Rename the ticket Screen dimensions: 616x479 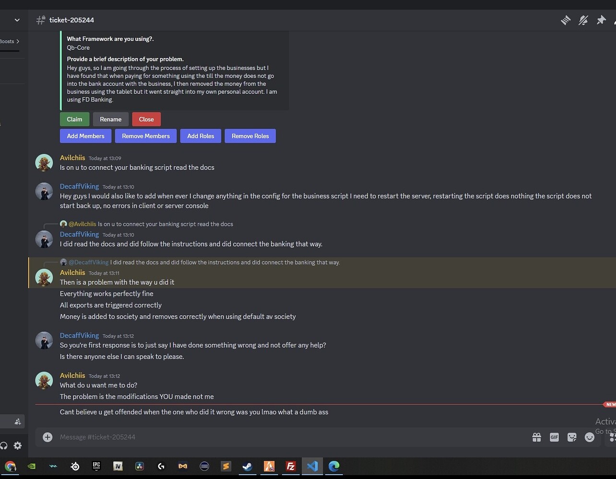pyautogui.click(x=110, y=119)
